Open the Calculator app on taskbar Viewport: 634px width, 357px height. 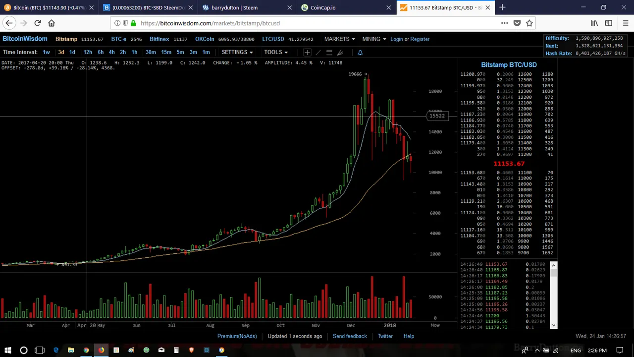pyautogui.click(x=176, y=351)
